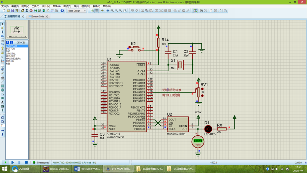Pause the running simulation

[19, 162]
